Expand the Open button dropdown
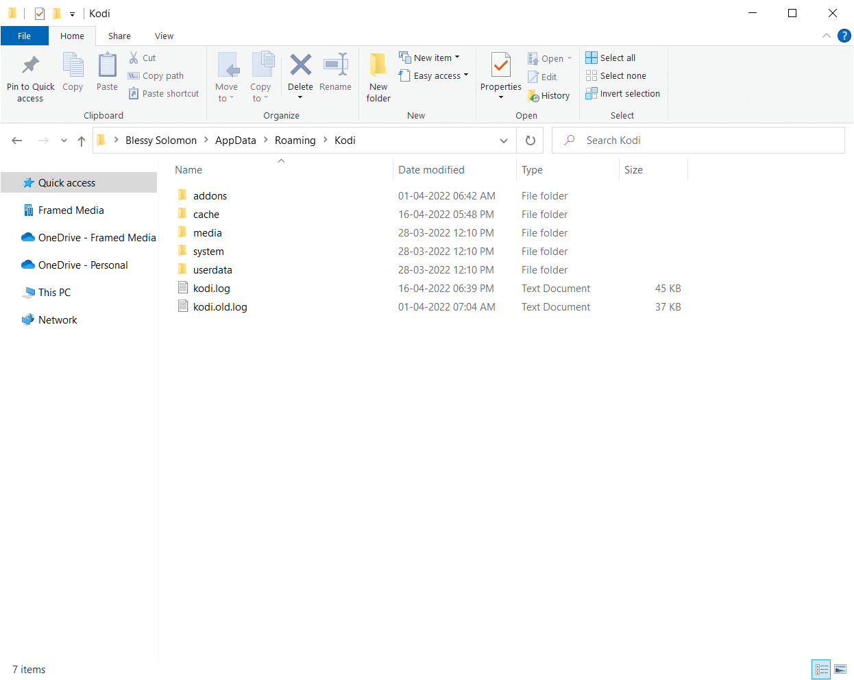 point(569,58)
